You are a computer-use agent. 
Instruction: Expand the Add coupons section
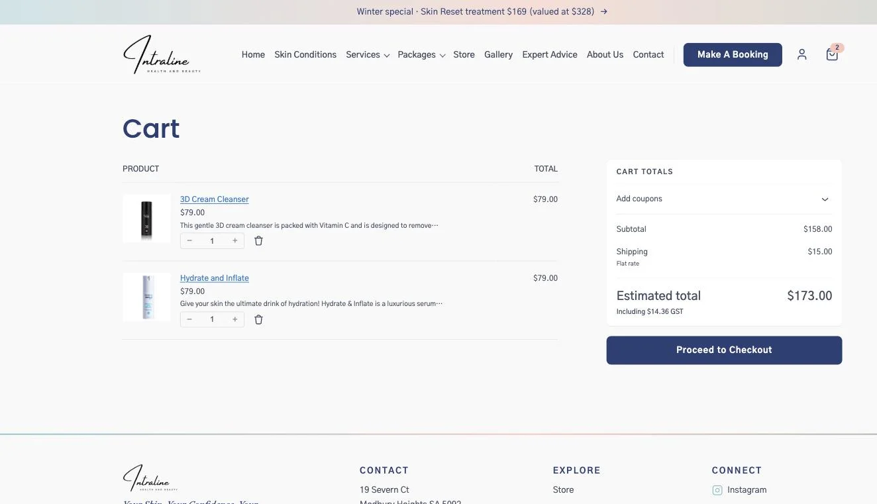(x=724, y=199)
